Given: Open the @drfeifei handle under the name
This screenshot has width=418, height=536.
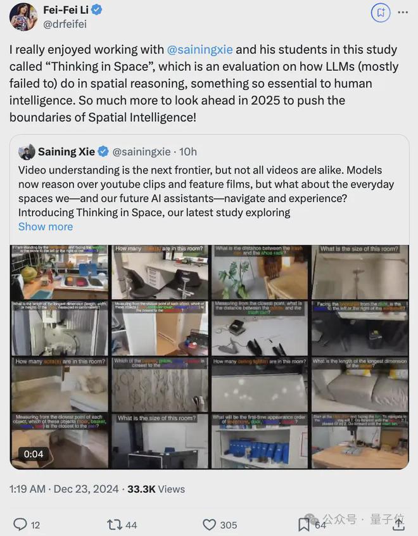Looking at the screenshot, I should pyautogui.click(x=65, y=24).
